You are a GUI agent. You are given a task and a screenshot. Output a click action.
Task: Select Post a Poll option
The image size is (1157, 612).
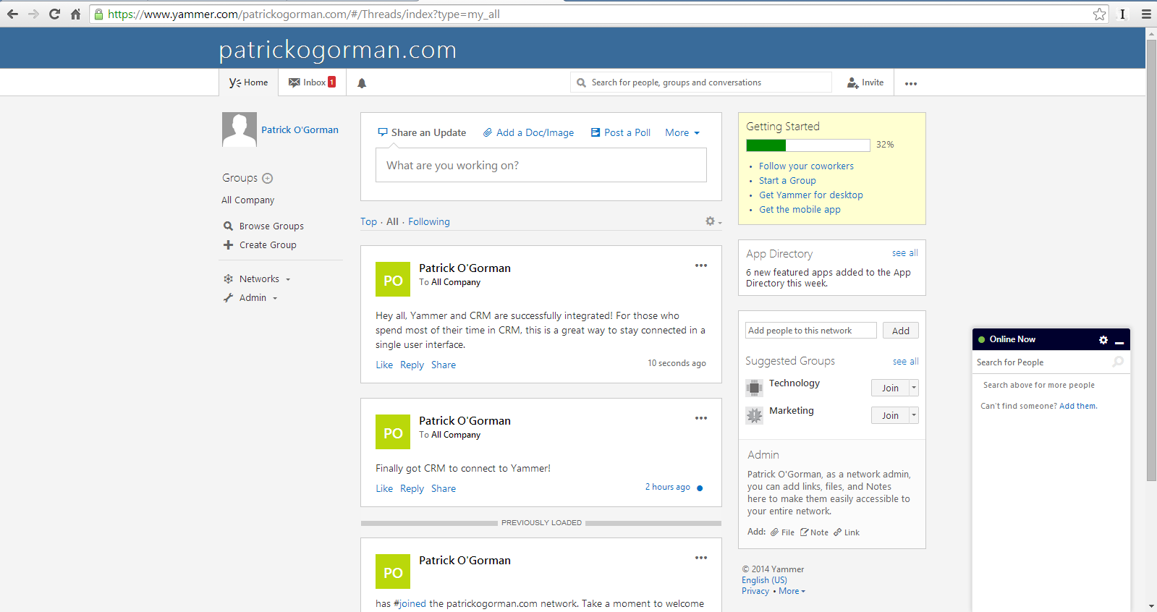[620, 132]
